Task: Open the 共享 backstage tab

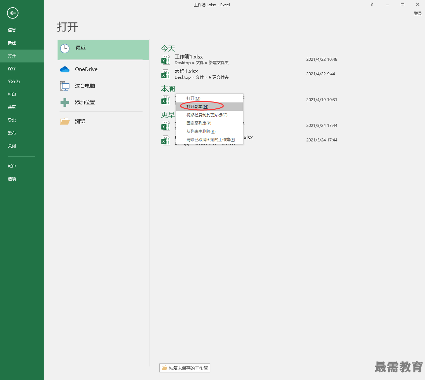Action: click(x=22, y=107)
